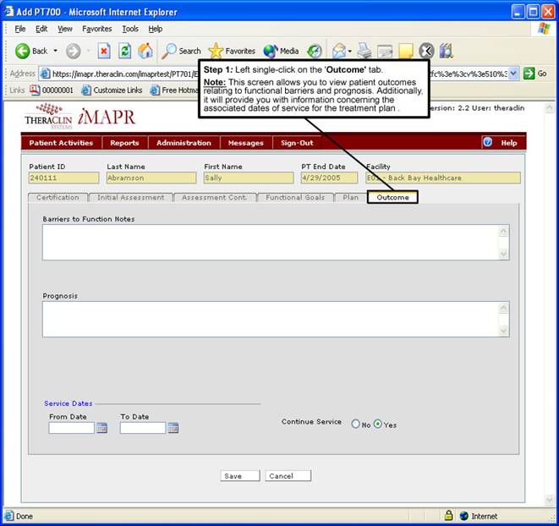Viewport: 559px width, 526px height.
Task: Switch to the Functional Goals tab
Action: [x=293, y=198]
